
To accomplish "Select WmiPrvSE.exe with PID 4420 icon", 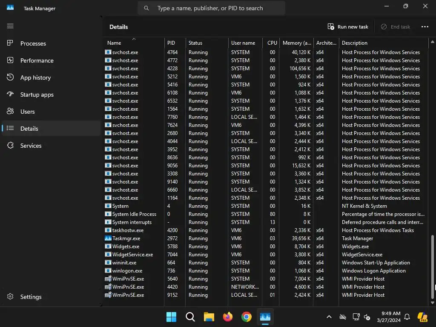I will (x=108, y=287).
